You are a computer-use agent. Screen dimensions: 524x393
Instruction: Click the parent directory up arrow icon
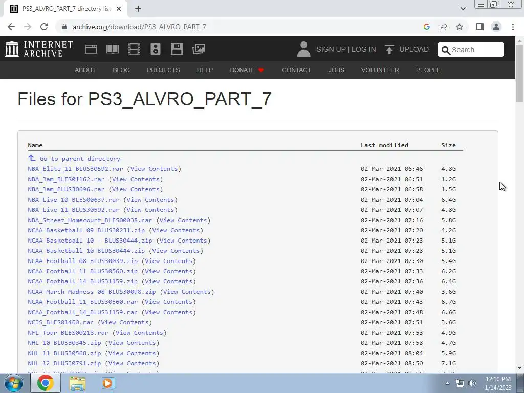[32, 158]
